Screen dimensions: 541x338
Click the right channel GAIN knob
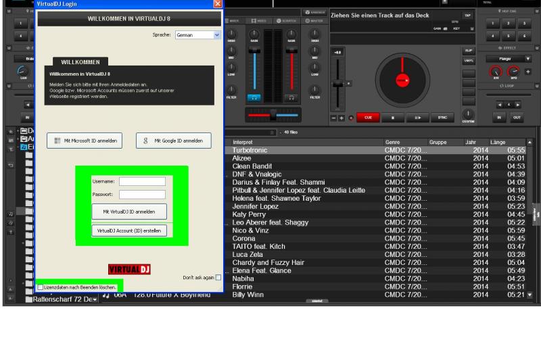click(x=291, y=34)
